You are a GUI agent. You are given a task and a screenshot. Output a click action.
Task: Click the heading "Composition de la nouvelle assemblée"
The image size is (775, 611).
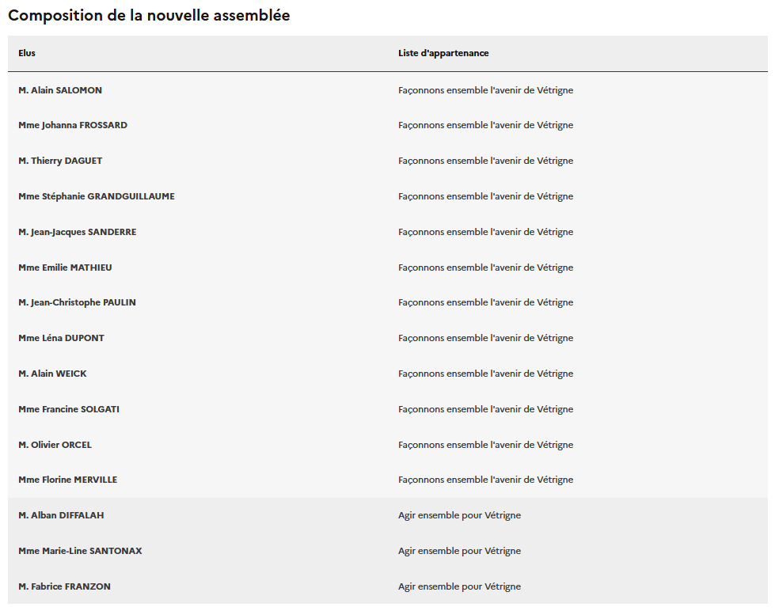149,16
